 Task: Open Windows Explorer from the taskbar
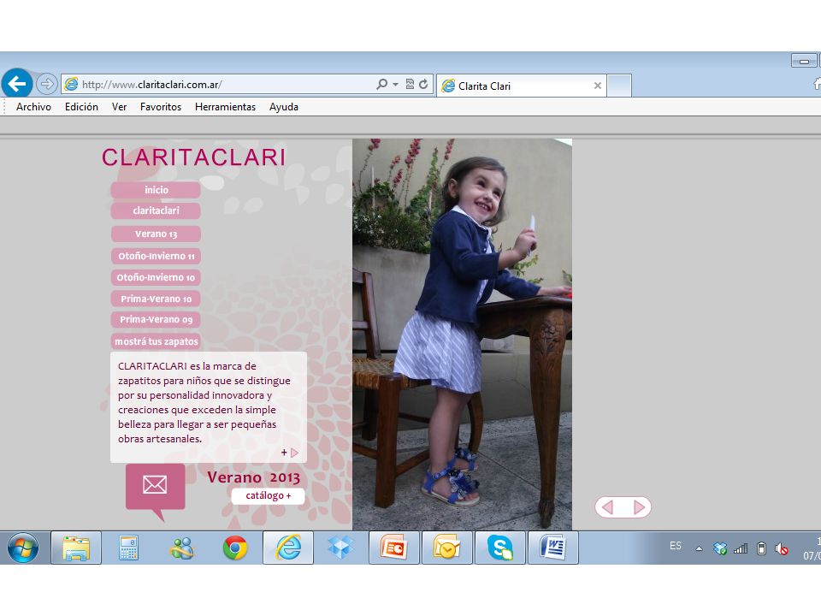tap(76, 548)
